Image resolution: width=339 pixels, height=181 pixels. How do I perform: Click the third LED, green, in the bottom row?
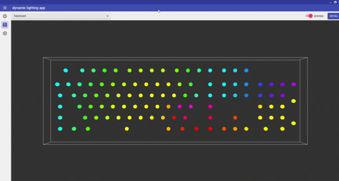[x=88, y=129]
